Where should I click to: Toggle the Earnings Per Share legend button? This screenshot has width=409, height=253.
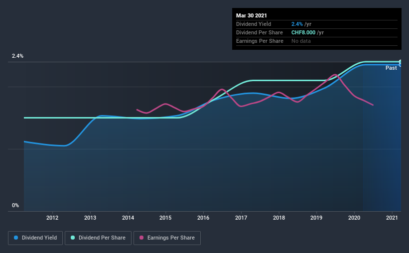(x=167, y=238)
